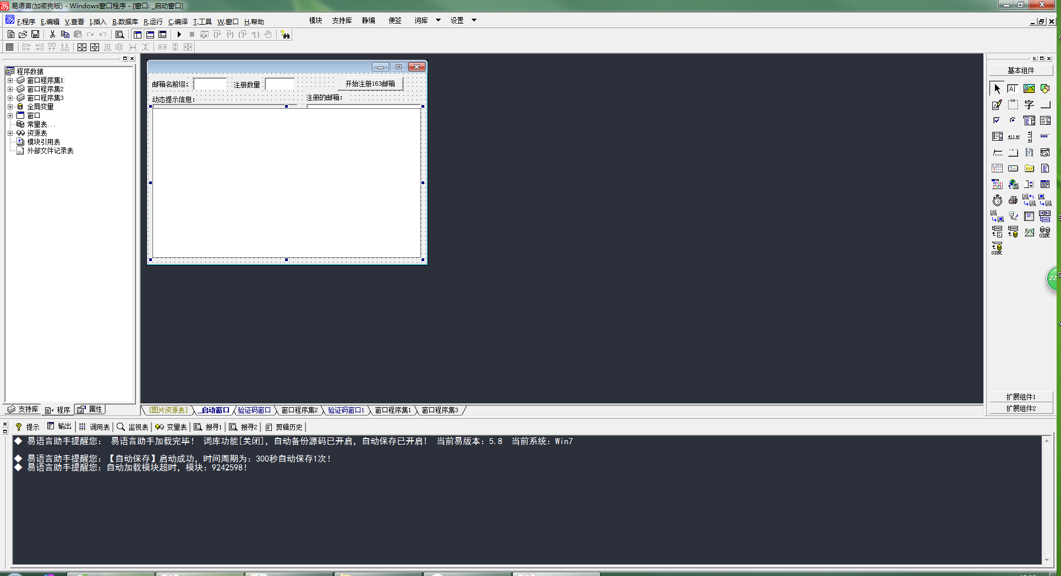This screenshot has height=576, width=1061.
Task: Click the Run (play) toolbar icon
Action: (179, 35)
